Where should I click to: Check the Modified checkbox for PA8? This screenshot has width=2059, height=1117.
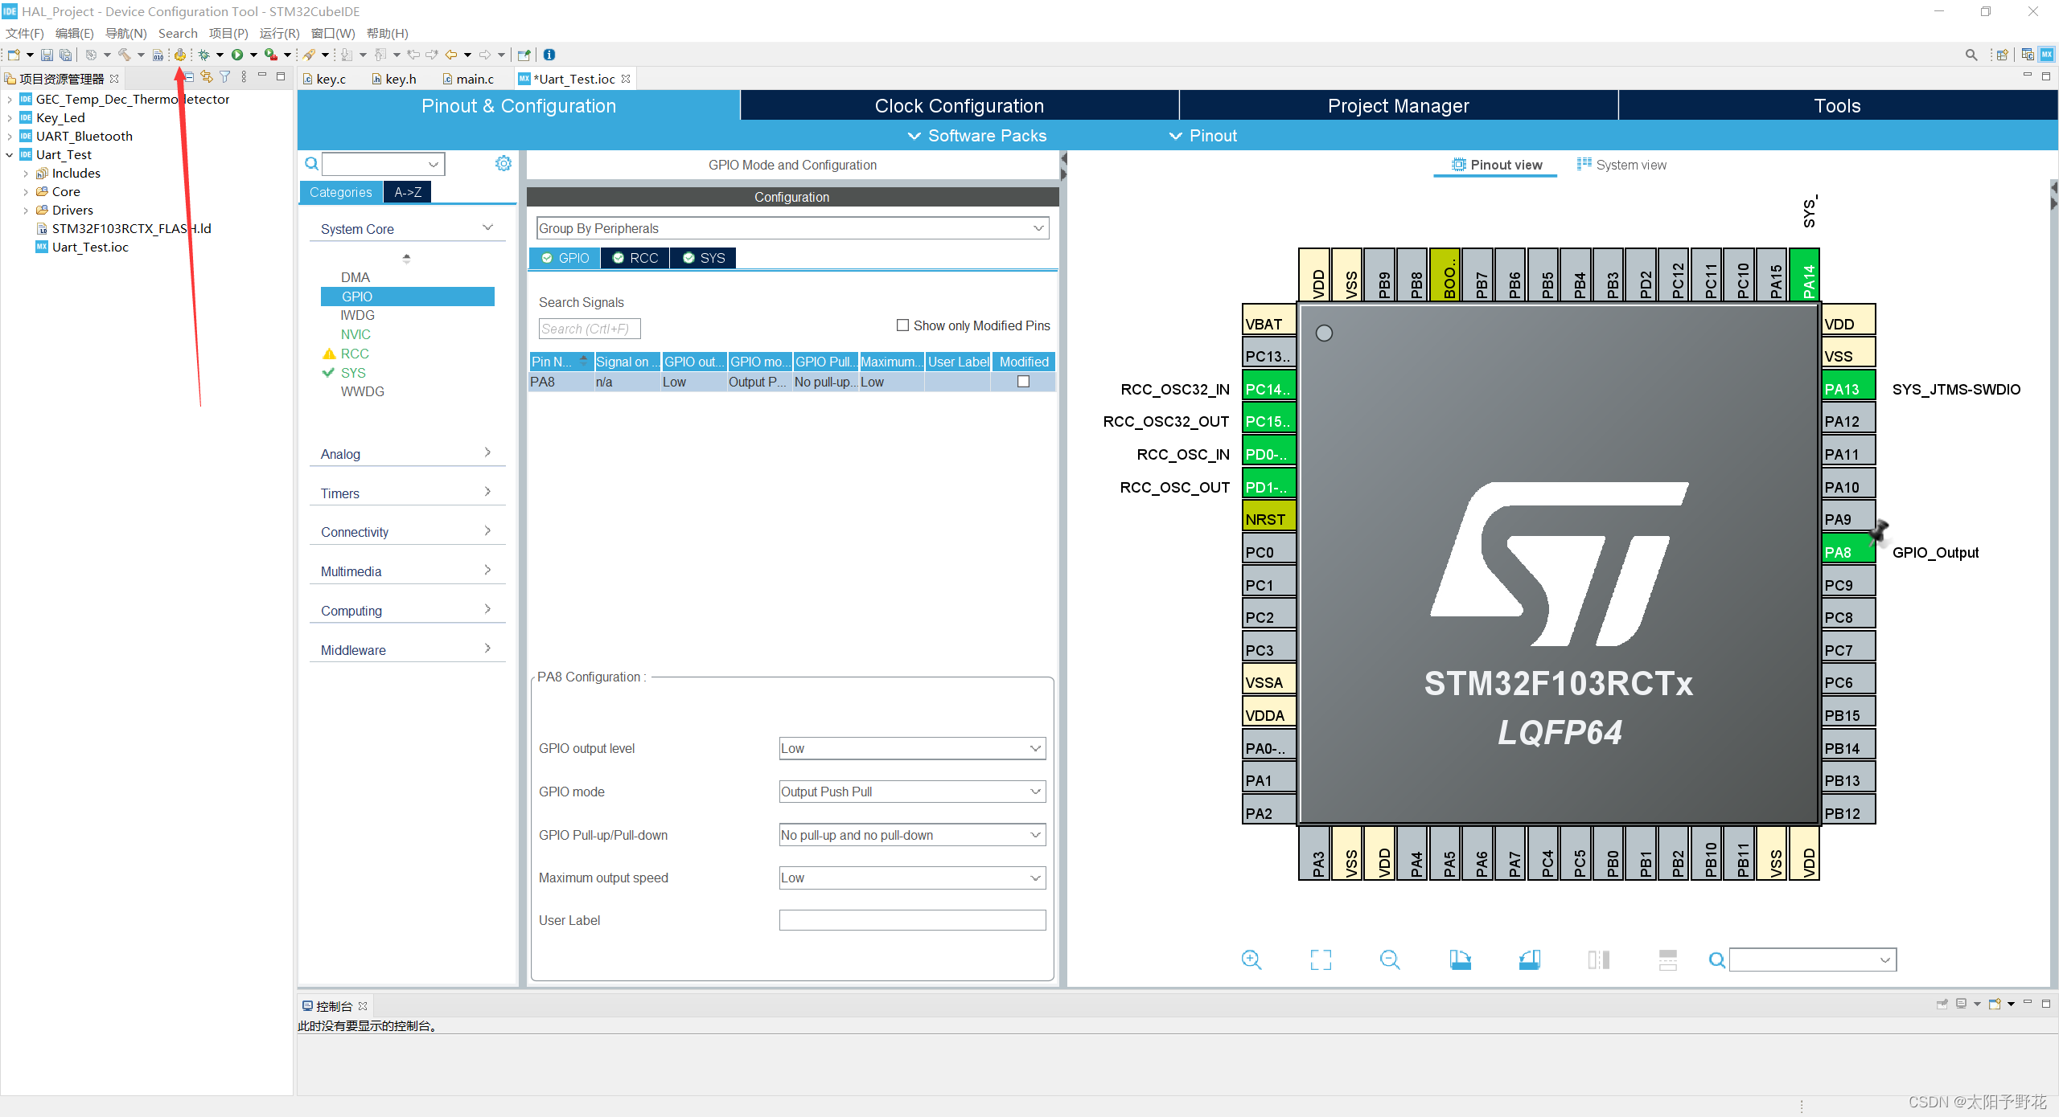point(1023,382)
